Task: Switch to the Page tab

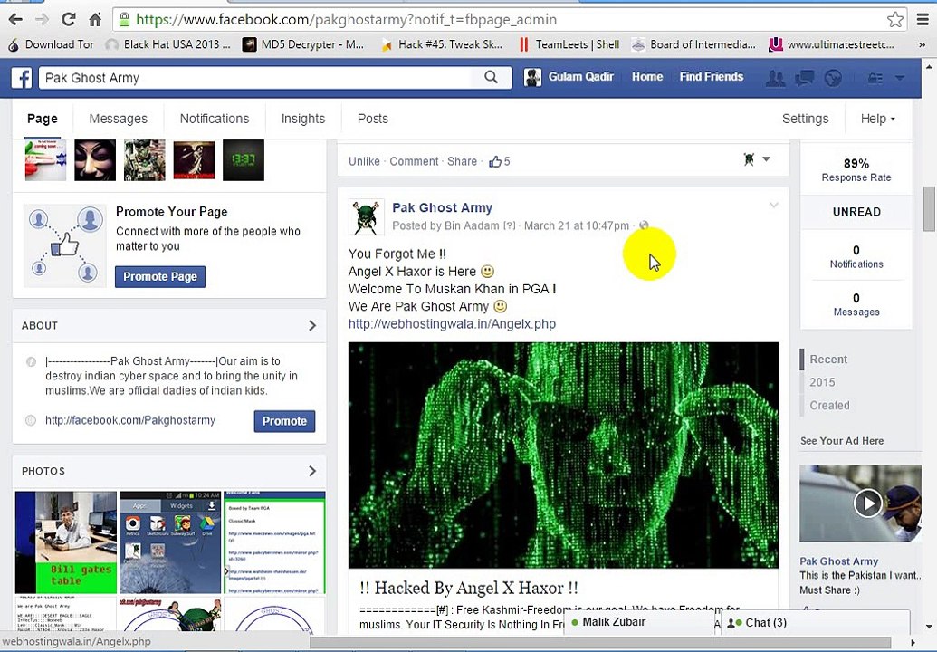Action: 43,119
